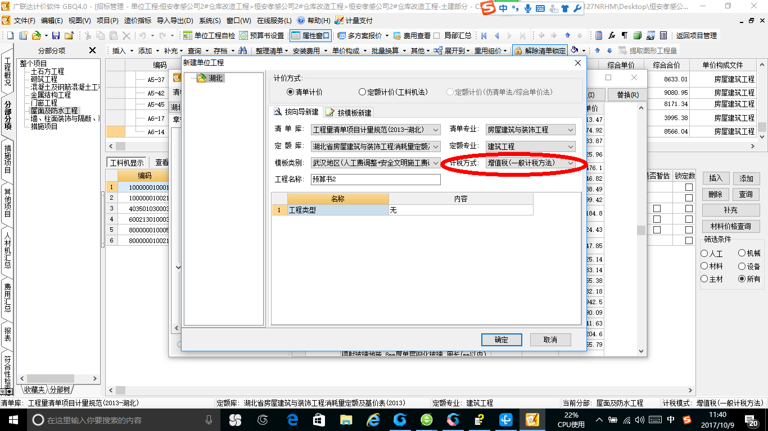Open the Windows Store taskbar icon

coord(319,420)
